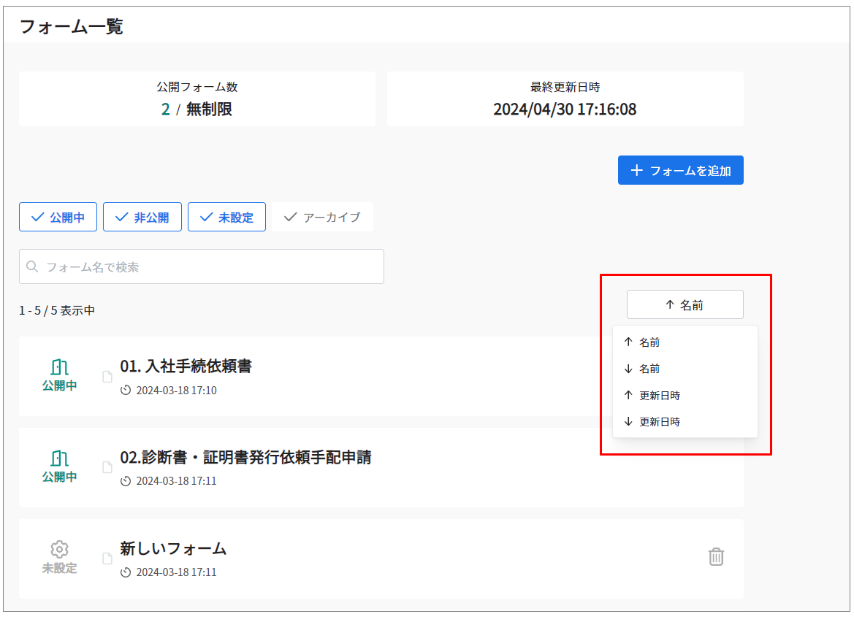The height and width of the screenshot is (622, 854).
Task: Open the 名前 sort dropdown button
Action: (685, 304)
